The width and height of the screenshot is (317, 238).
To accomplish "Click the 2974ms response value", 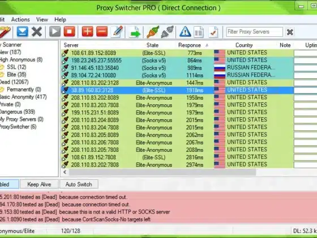I will 195,165.
